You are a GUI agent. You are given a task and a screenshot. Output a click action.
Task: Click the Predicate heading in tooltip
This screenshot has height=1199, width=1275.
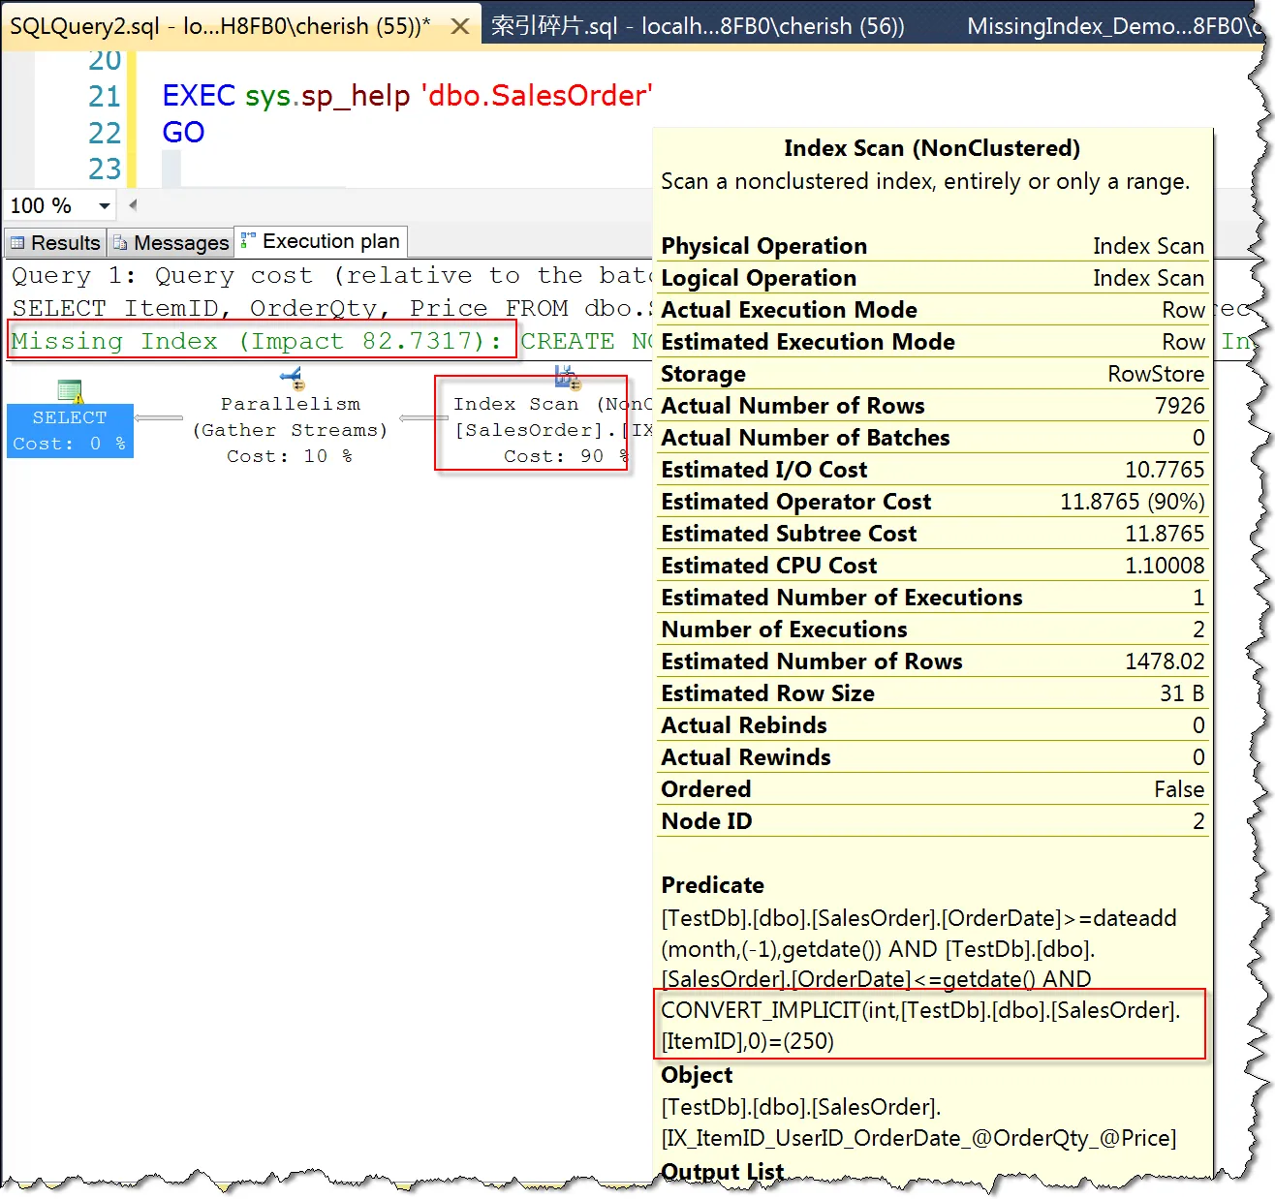(x=712, y=885)
